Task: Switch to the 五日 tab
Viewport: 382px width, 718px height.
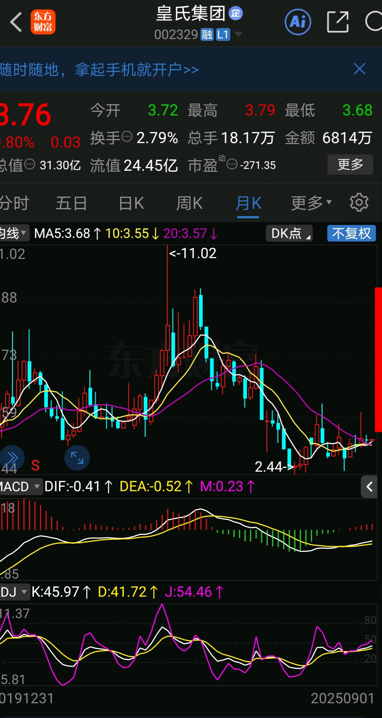Action: (71, 203)
